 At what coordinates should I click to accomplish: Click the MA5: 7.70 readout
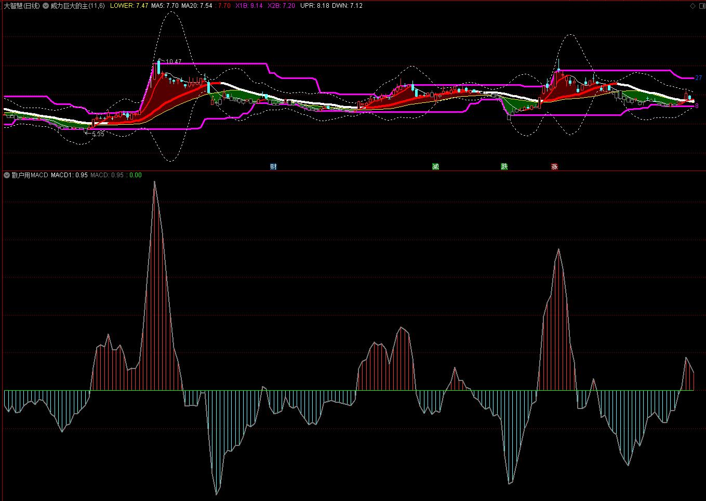point(165,6)
